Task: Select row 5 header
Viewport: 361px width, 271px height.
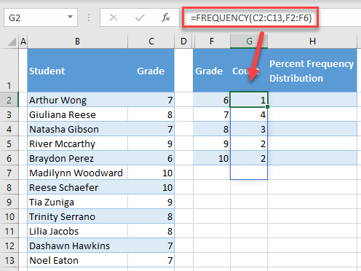Action: tap(9, 144)
